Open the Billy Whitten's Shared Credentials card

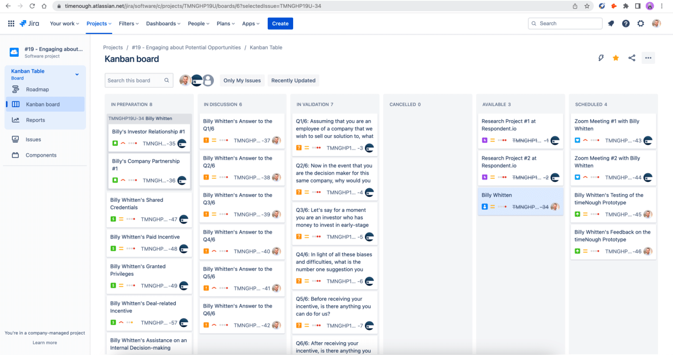(137, 204)
